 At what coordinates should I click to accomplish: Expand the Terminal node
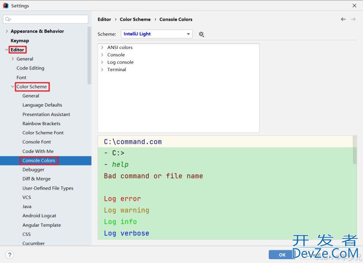pos(102,70)
